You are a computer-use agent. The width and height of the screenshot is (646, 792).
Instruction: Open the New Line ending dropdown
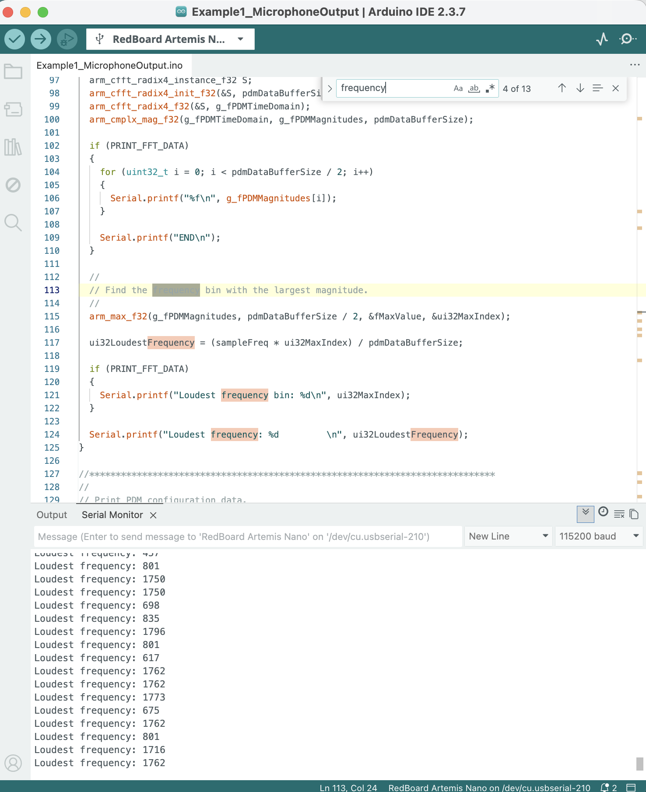pos(508,536)
